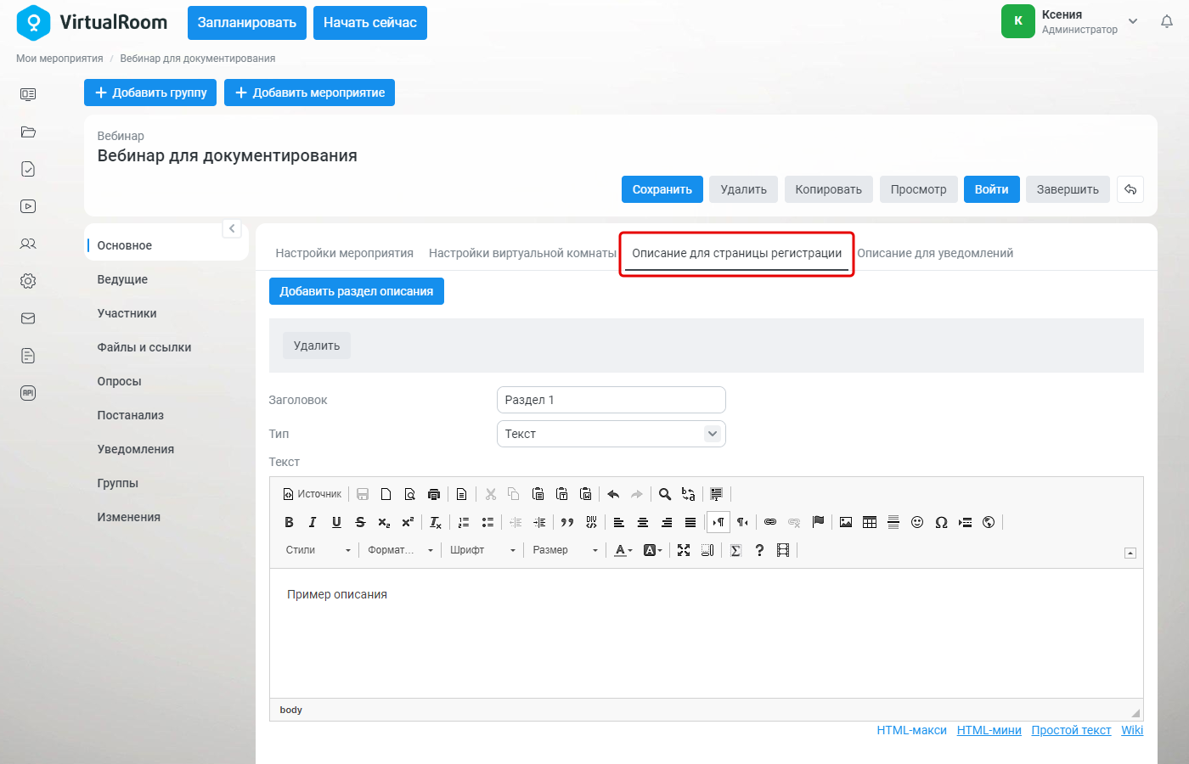Insert a bulleted list
Image resolution: width=1189 pixels, height=764 pixels.
point(487,522)
